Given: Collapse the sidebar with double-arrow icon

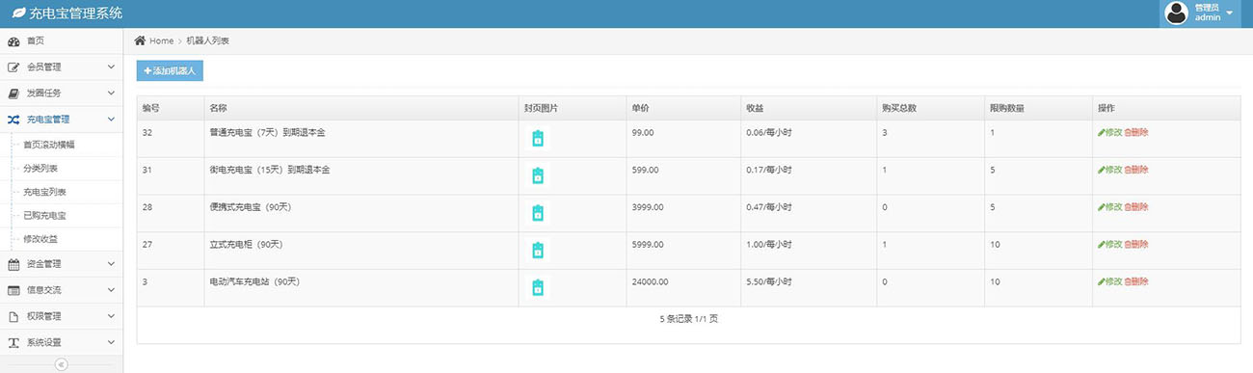Looking at the screenshot, I should tap(61, 364).
